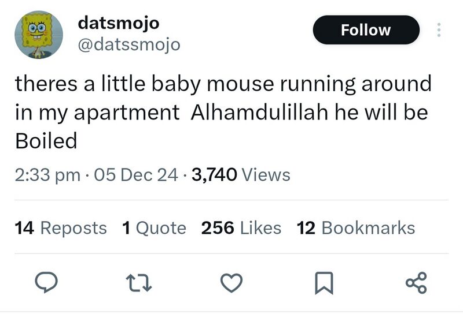
Task: Click the 05 Dec 24 date
Action: tap(135, 174)
